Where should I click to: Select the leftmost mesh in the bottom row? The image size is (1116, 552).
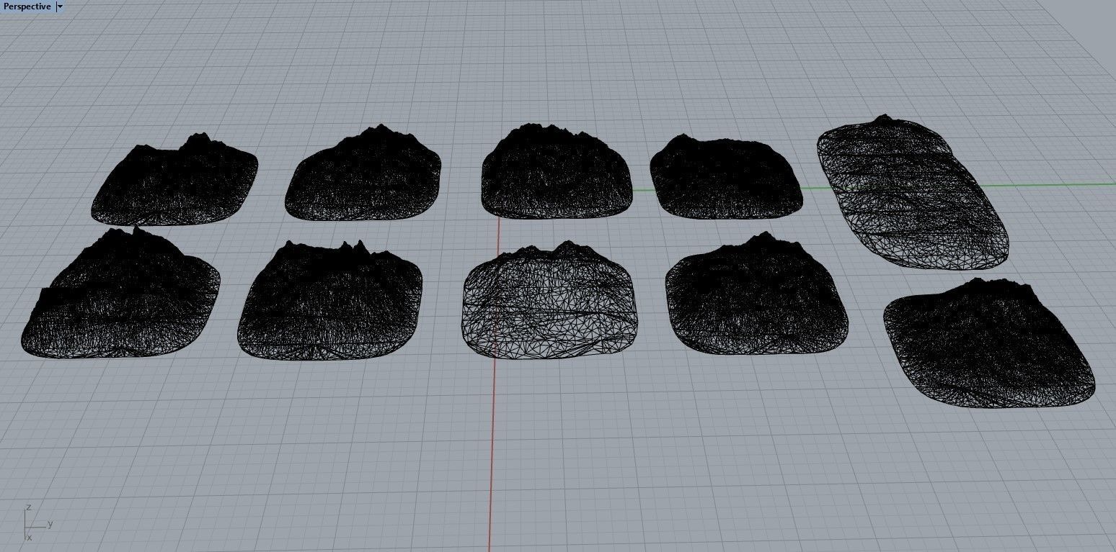point(121,292)
